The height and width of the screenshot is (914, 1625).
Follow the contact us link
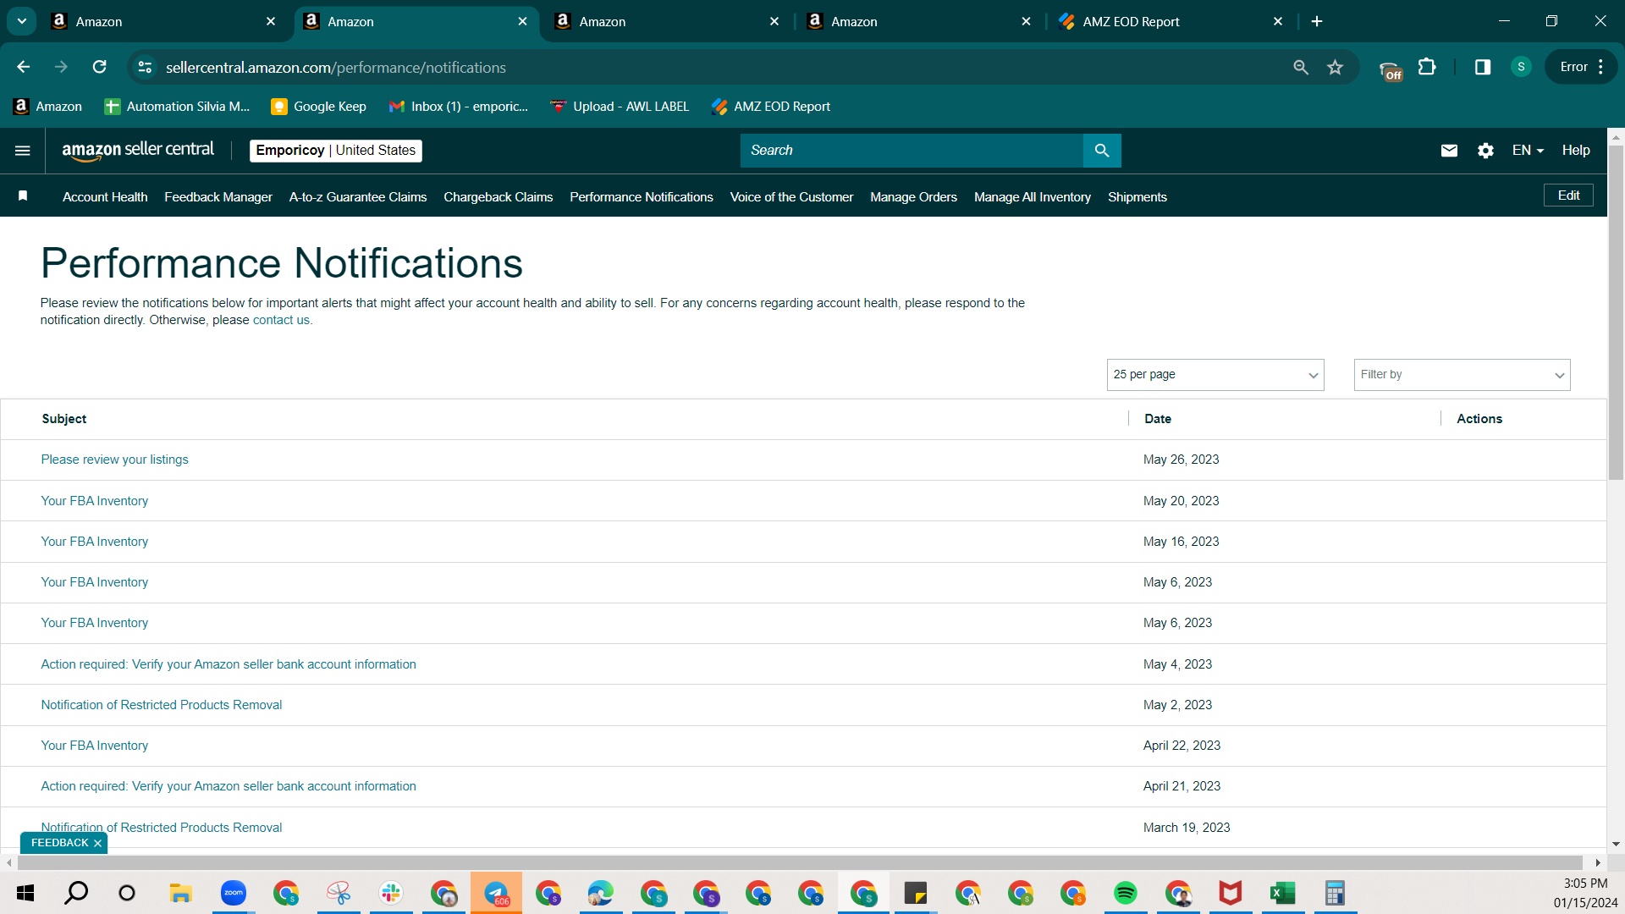click(x=281, y=320)
